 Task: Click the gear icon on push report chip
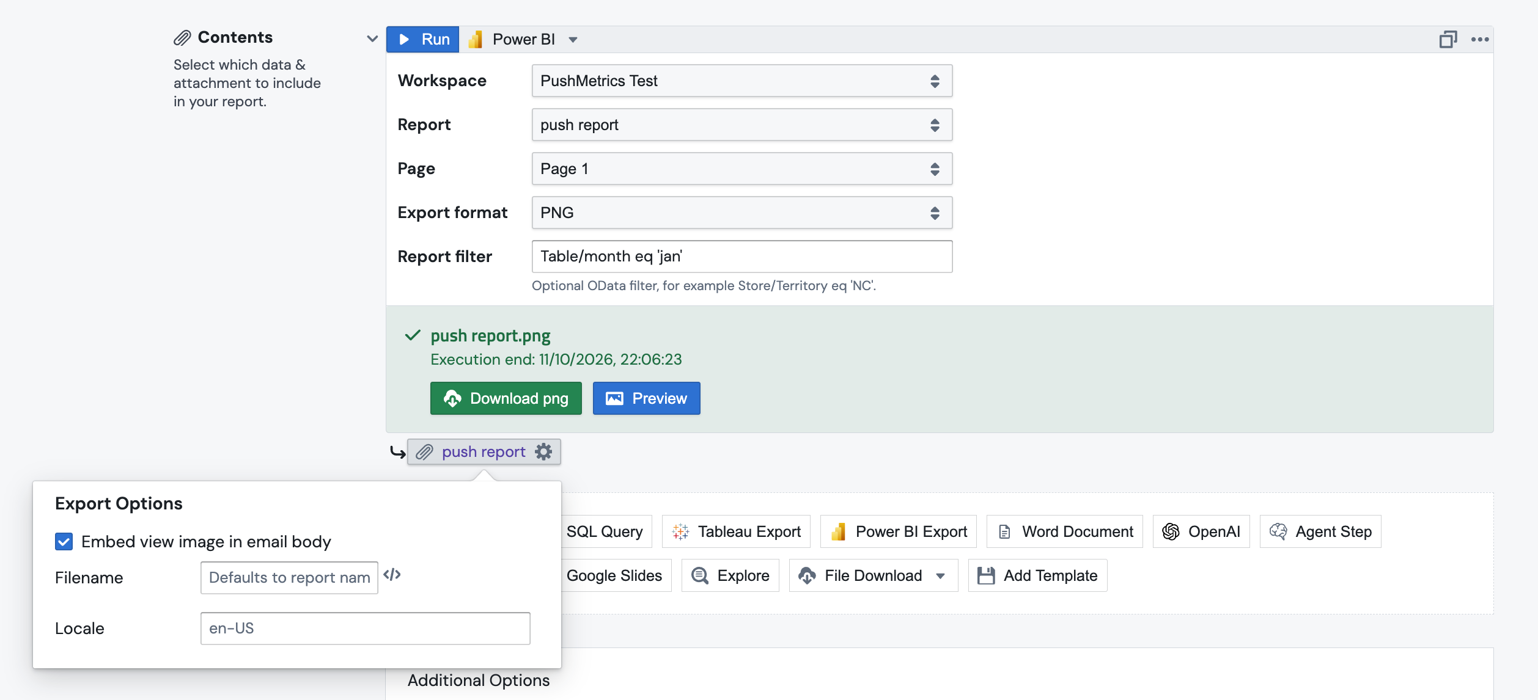coord(543,452)
